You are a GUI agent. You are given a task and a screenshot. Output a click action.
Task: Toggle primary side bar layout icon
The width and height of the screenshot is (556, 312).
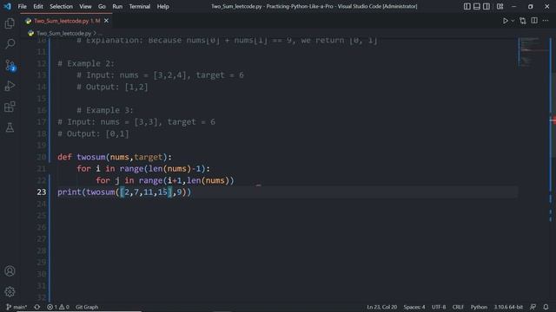[x=467, y=6]
